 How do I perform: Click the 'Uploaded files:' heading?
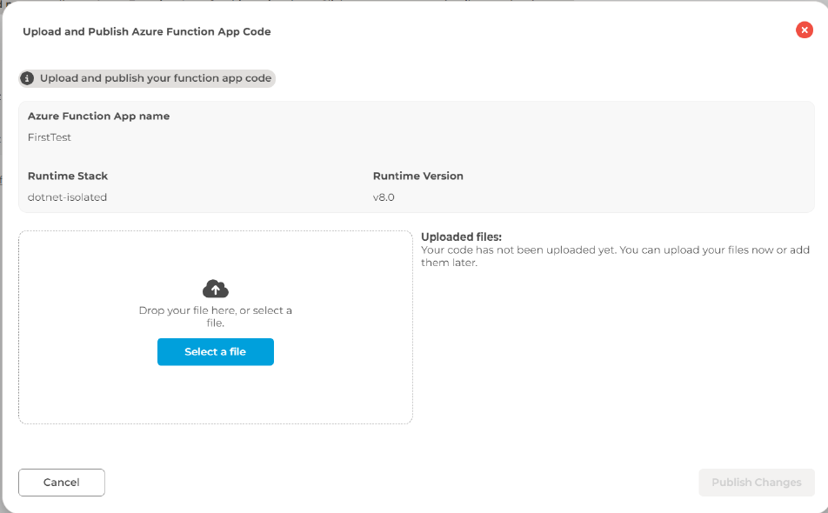[461, 237]
